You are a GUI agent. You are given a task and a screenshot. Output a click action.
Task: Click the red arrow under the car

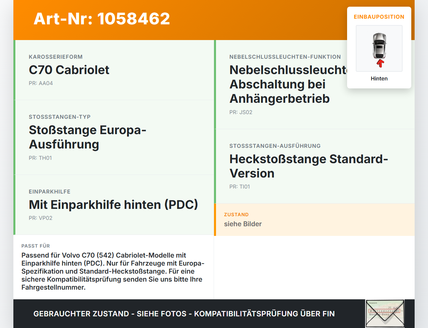(380, 63)
